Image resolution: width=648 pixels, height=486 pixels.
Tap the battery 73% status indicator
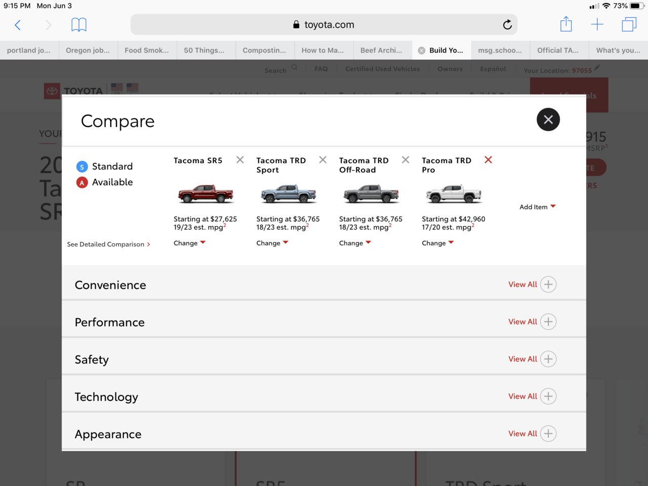tap(628, 6)
